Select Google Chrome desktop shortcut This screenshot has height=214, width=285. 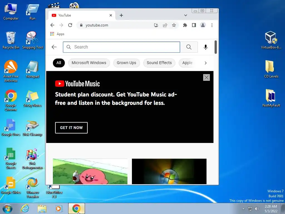11,100
